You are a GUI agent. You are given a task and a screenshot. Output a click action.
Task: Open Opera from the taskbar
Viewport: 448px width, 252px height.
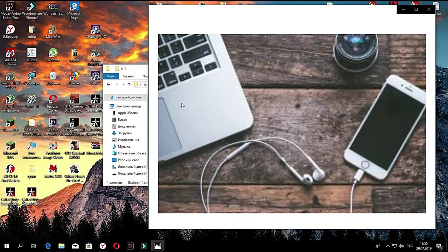[x=116, y=246]
